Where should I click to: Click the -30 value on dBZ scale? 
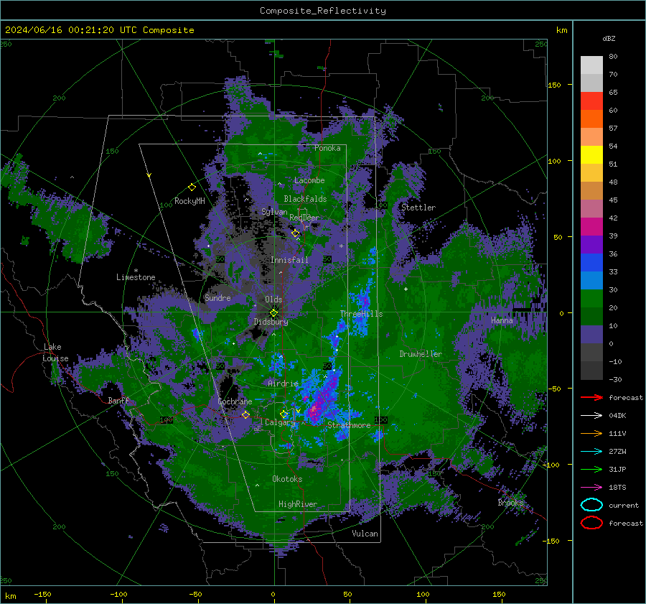pos(615,379)
